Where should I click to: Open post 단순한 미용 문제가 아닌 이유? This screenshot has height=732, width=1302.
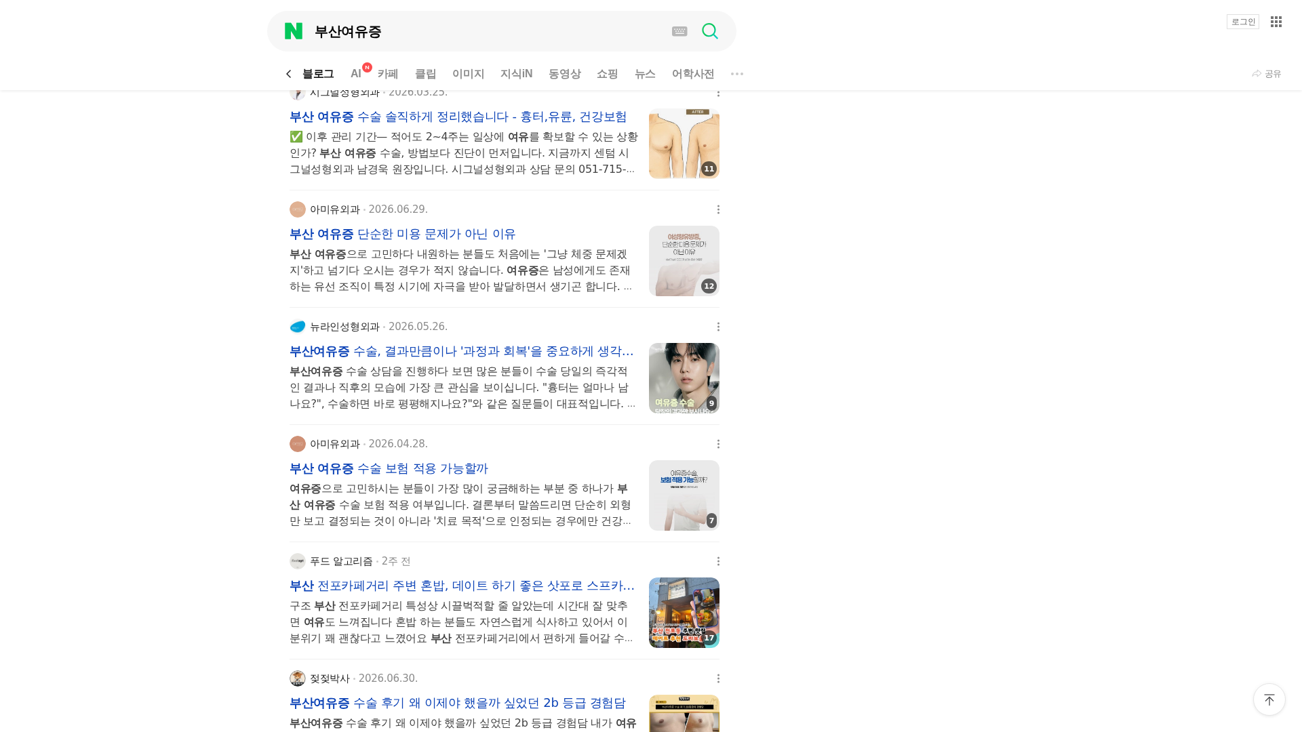pyautogui.click(x=403, y=235)
